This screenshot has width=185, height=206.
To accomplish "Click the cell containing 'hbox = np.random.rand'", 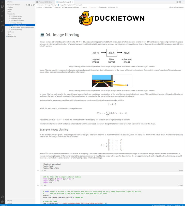I will coord(112,197).
